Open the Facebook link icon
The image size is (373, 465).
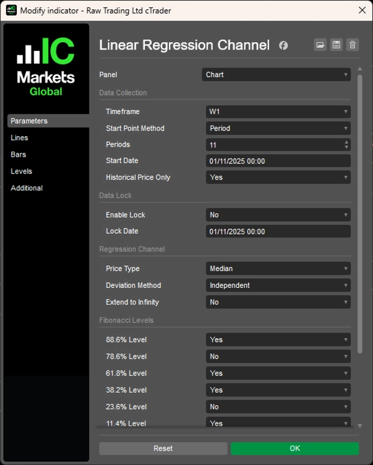283,45
